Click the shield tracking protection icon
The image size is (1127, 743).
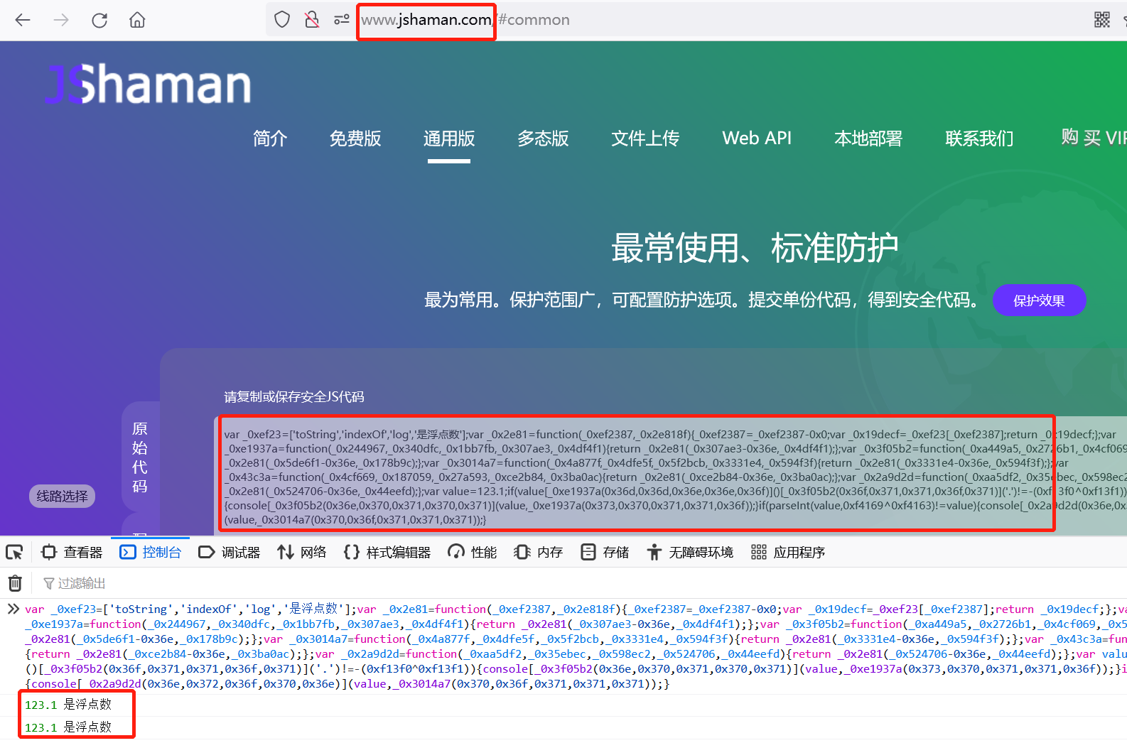click(282, 20)
